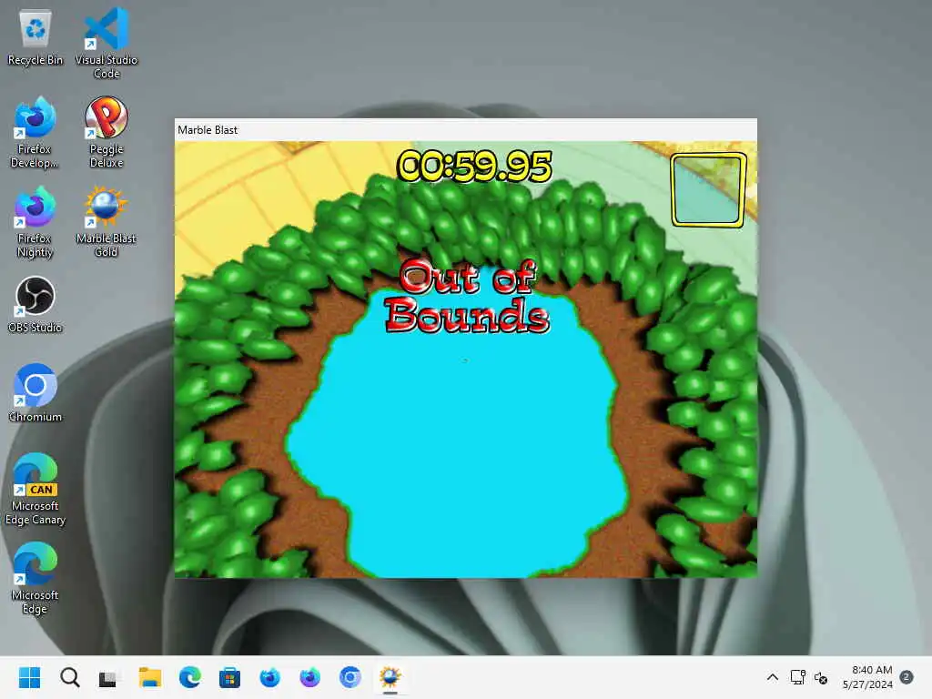The image size is (932, 699).
Task: Launch Visual Studio Code from desktop
Action: point(106,43)
